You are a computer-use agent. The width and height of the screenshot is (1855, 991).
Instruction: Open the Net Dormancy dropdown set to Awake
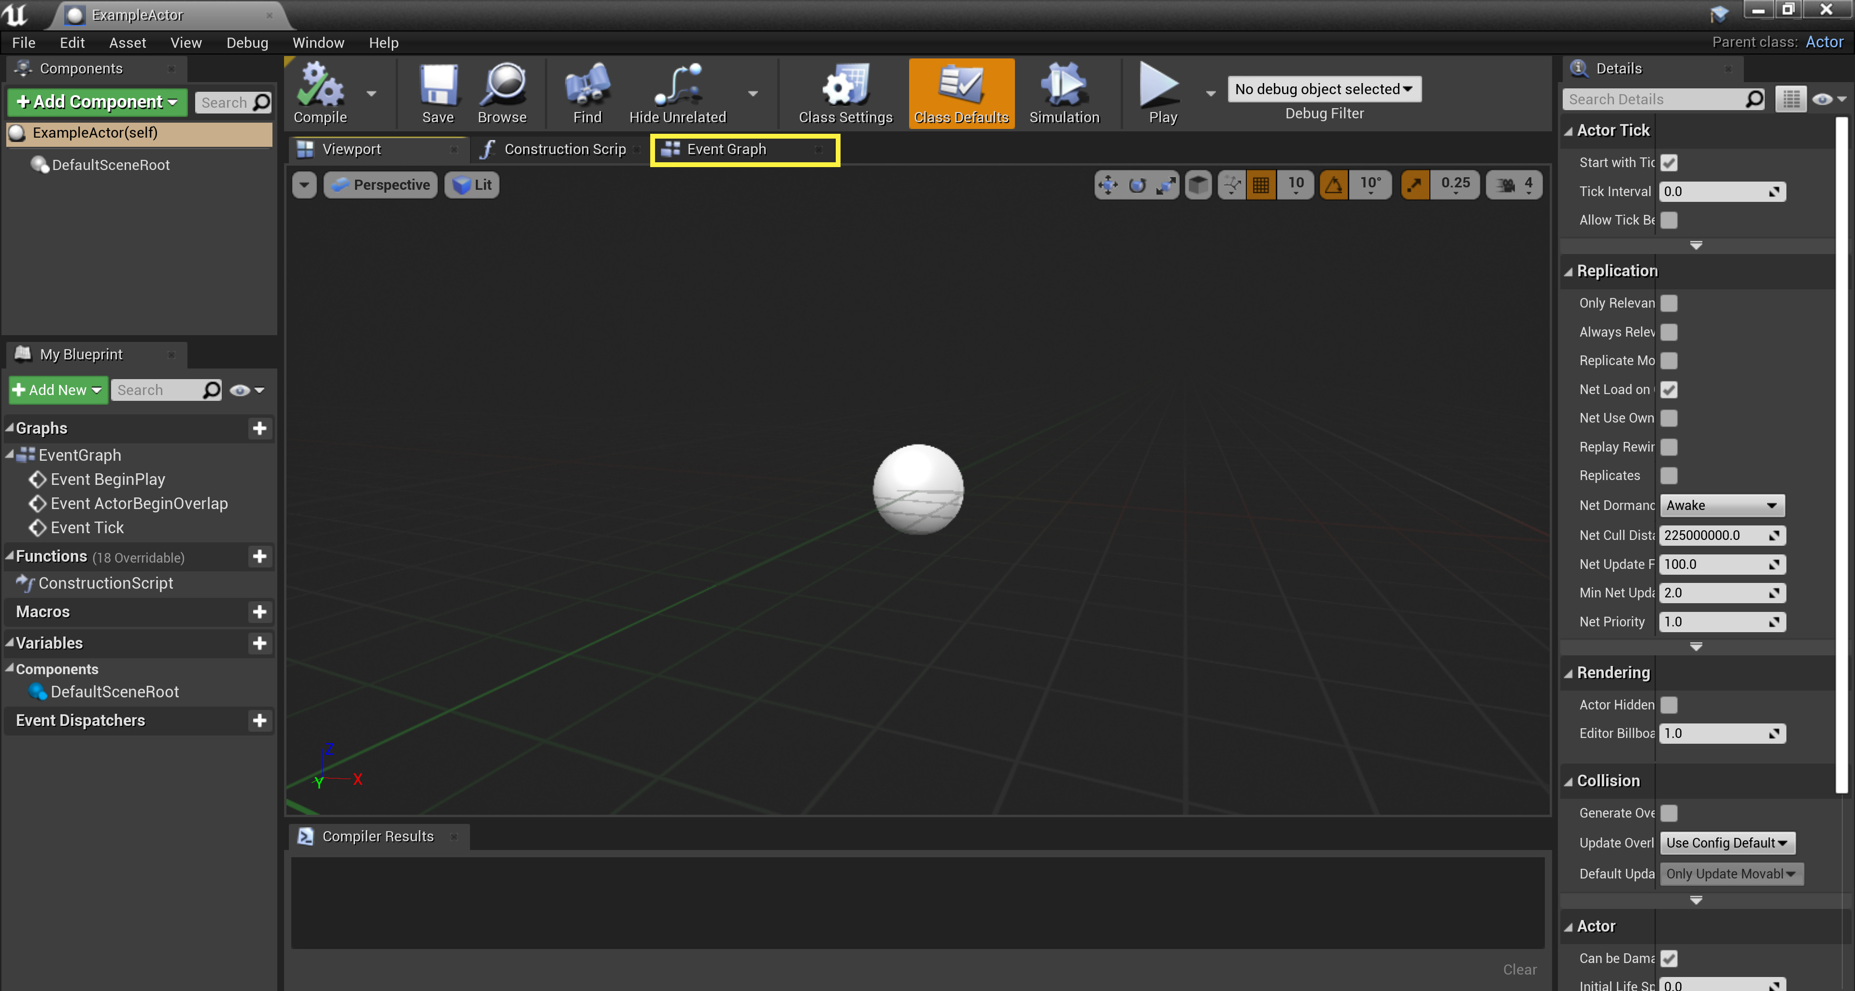[1721, 505]
